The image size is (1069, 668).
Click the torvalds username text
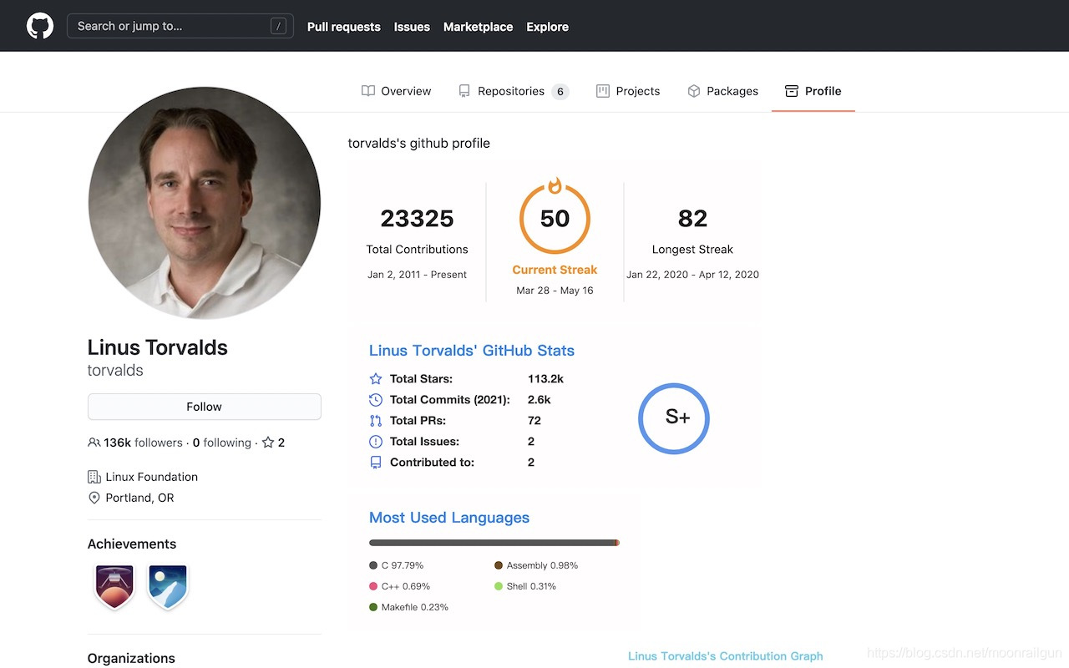click(115, 370)
